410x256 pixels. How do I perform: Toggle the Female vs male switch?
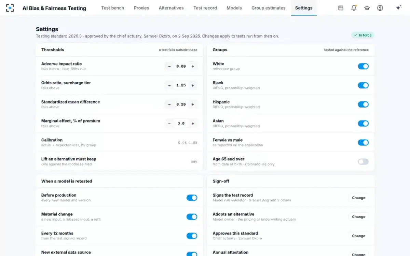point(363,143)
